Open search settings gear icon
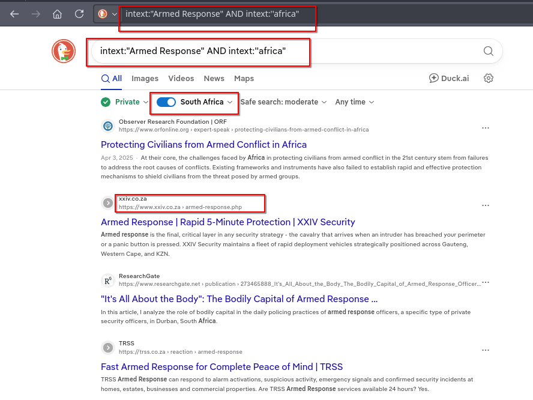The width and height of the screenshot is (533, 400). pyautogui.click(x=489, y=78)
